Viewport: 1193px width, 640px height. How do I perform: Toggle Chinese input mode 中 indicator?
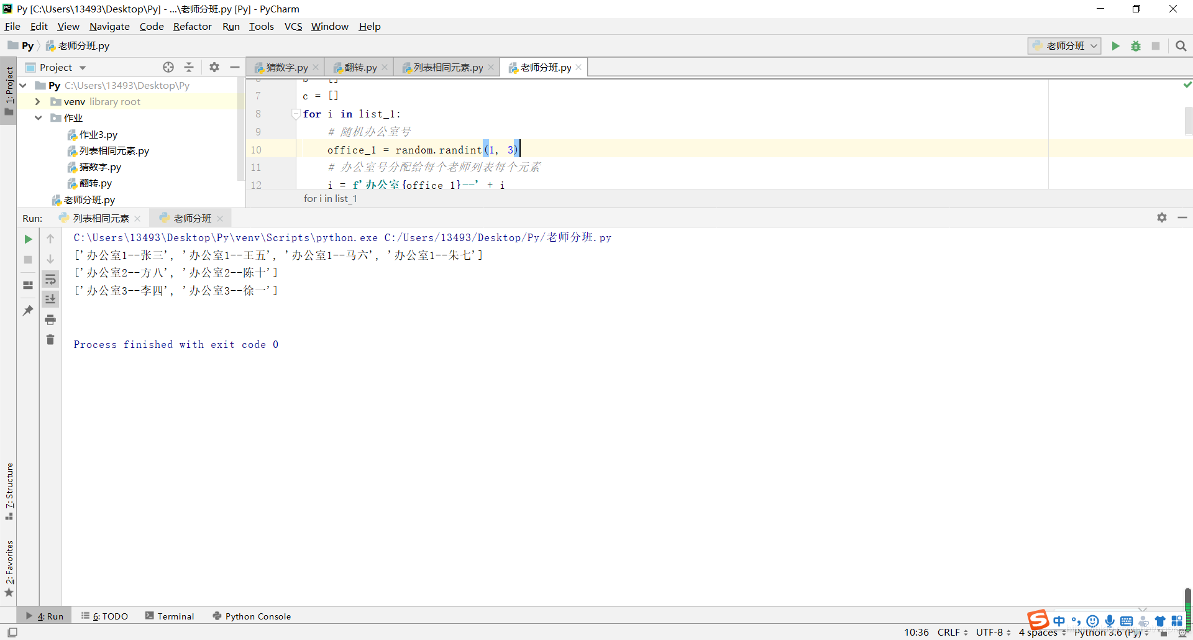pos(1059,621)
